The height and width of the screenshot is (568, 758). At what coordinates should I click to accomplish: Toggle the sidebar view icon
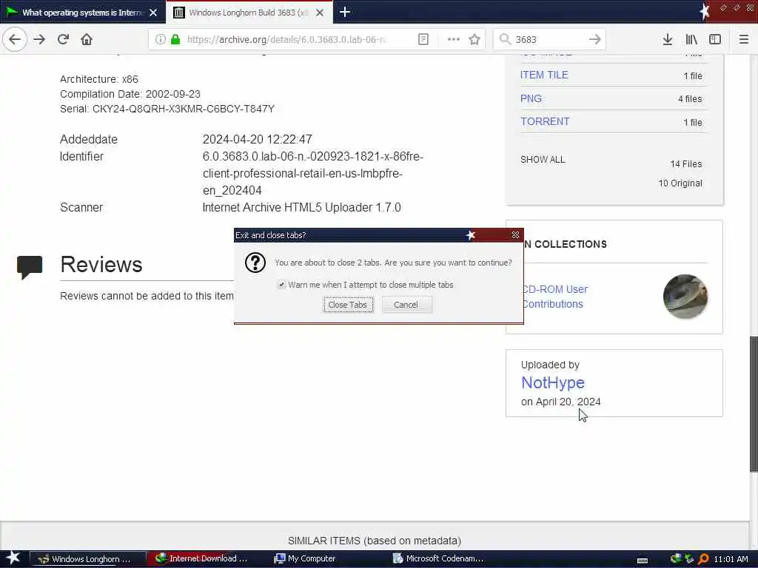pos(715,39)
